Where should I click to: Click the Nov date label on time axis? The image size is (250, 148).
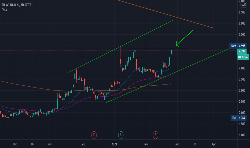tap(50, 144)
